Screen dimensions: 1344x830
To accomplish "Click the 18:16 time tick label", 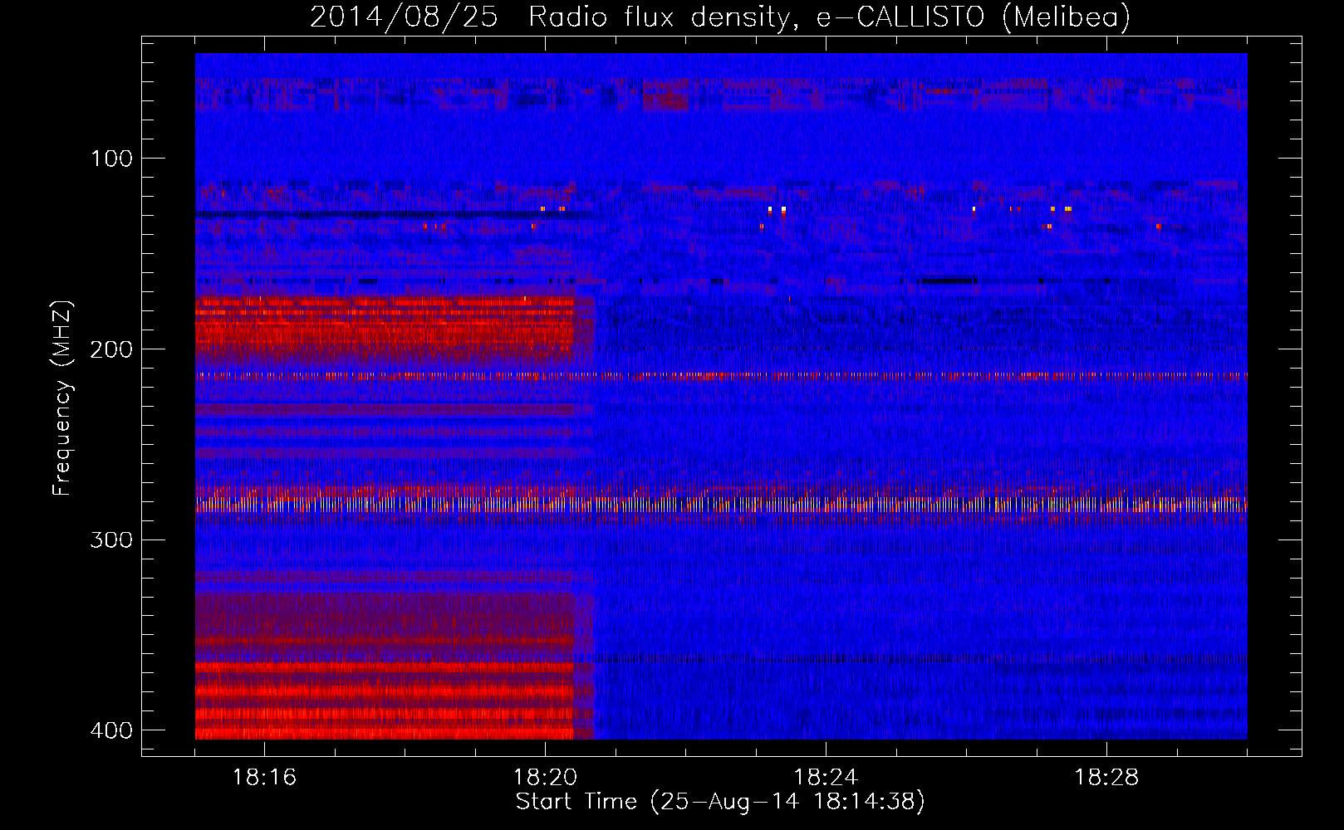I will pyautogui.click(x=264, y=778).
